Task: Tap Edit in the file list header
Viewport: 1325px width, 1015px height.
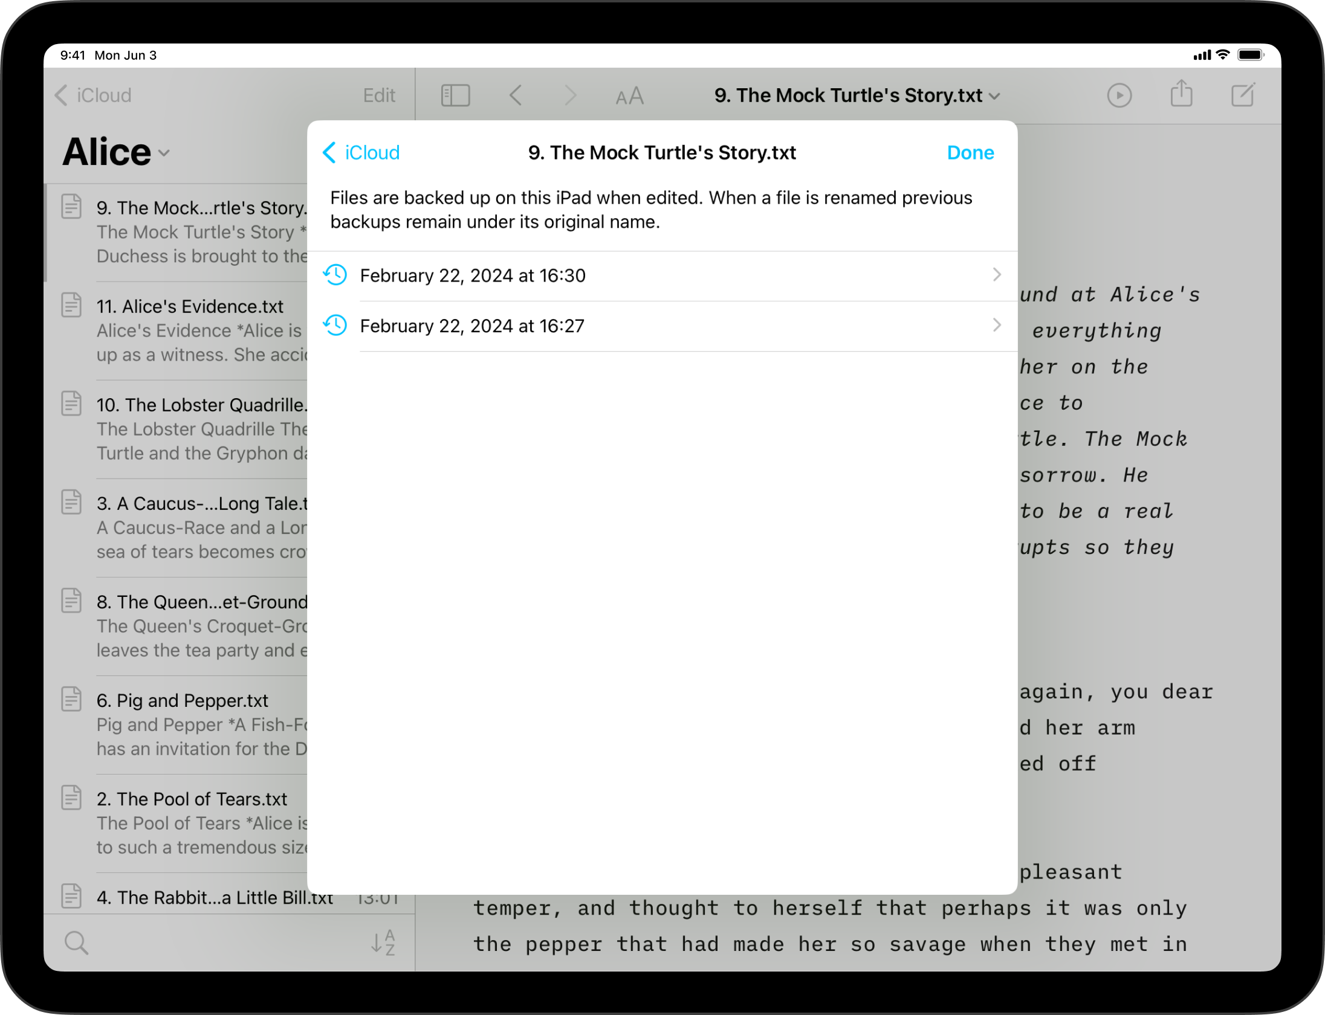Action: tap(379, 95)
